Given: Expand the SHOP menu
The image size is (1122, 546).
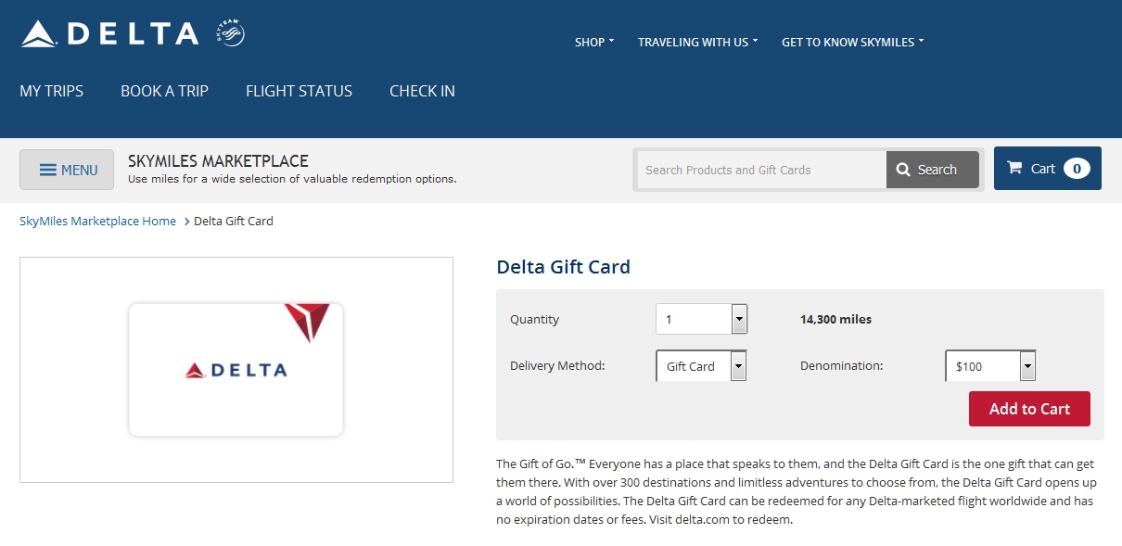Looking at the screenshot, I should [593, 42].
